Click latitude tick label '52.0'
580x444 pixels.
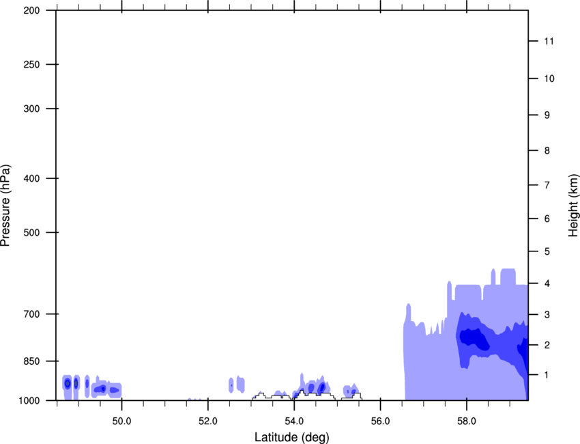click(x=208, y=421)
